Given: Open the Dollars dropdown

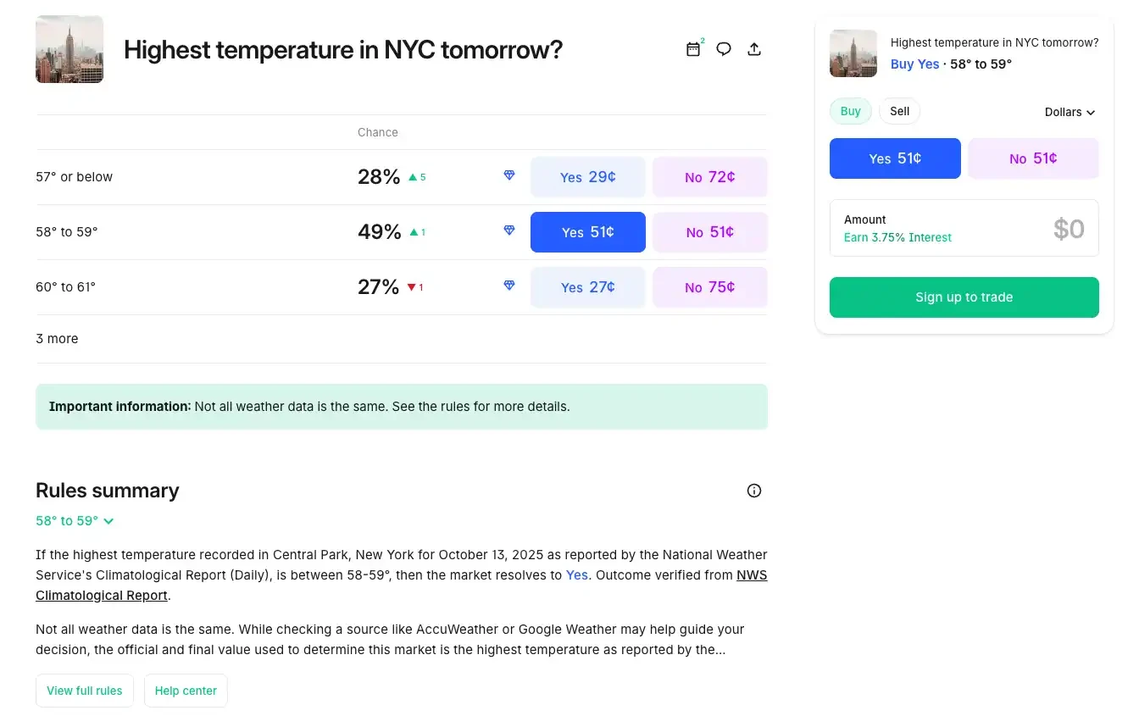Looking at the screenshot, I should point(1070,112).
